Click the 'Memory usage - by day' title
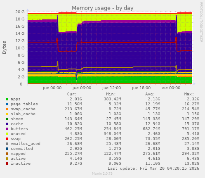The width and height of the screenshot is (205, 178). 103,8
